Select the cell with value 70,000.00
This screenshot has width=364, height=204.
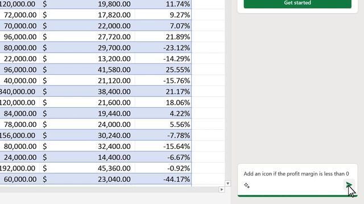coord(20,25)
